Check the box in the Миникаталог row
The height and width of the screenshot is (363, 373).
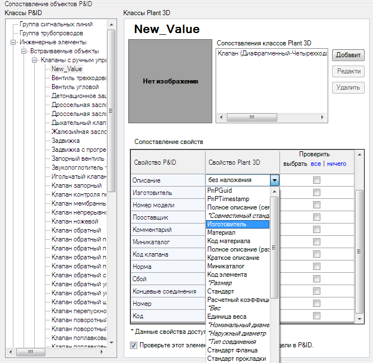316,242
